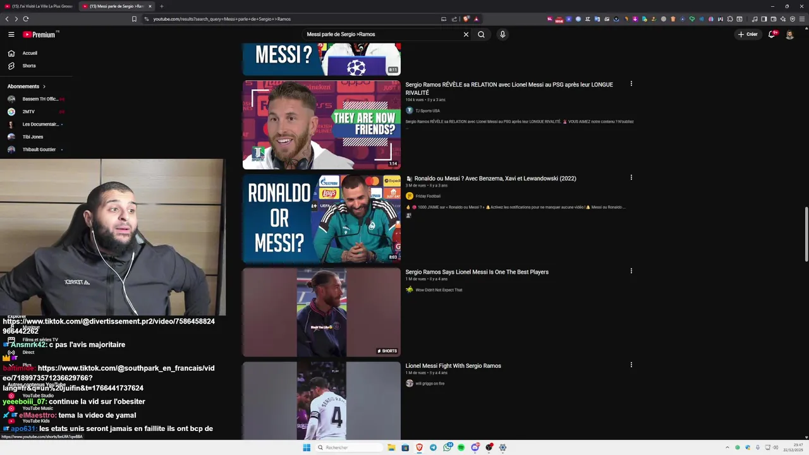Visit Friday Football channel

[428, 197]
